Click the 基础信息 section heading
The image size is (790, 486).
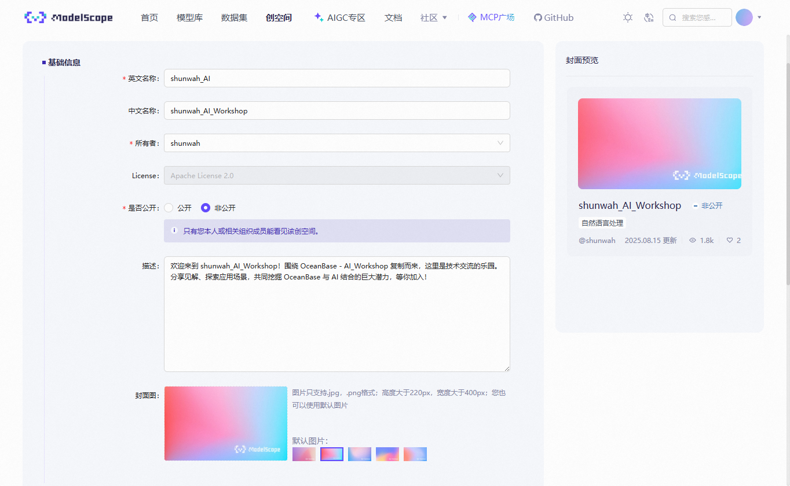[64, 62]
